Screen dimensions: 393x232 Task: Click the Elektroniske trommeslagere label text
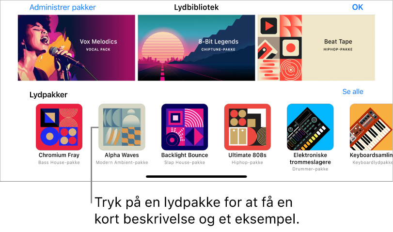pos(310,158)
